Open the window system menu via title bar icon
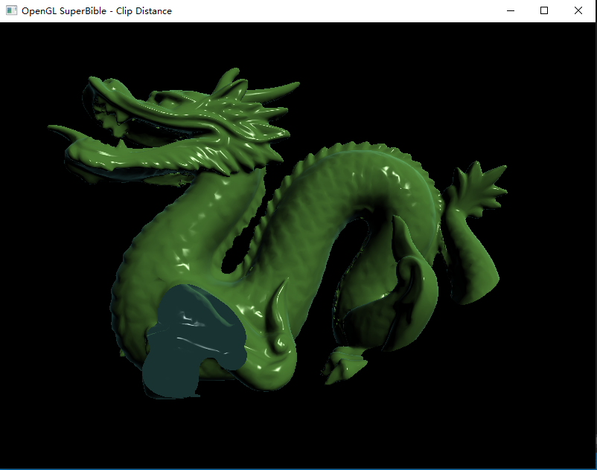This screenshot has height=470, width=597. (x=10, y=10)
